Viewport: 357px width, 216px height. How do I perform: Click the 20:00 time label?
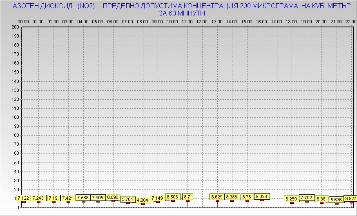point(321,22)
